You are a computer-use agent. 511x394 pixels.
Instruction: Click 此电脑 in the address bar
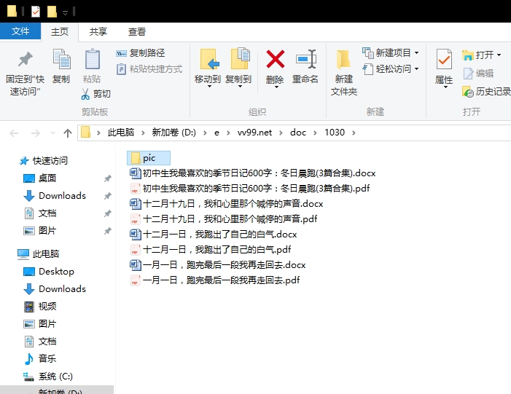pos(121,133)
